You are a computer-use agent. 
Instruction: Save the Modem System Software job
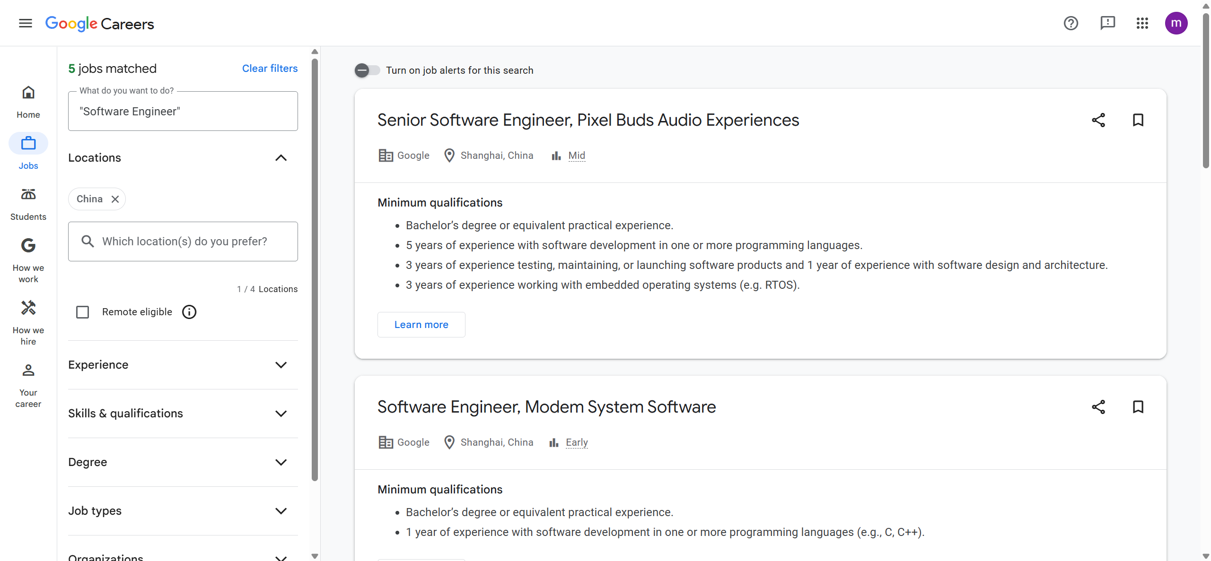coord(1138,407)
